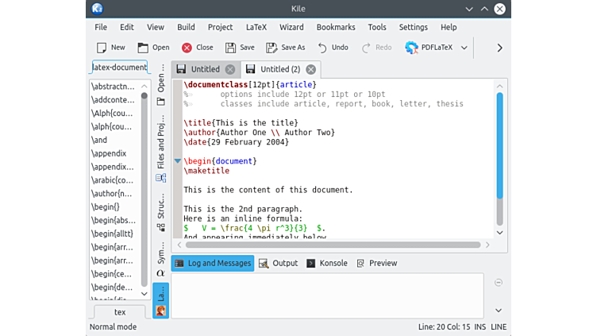
Task: Expand the PDFLaTeX dropdown arrow
Action: click(464, 48)
